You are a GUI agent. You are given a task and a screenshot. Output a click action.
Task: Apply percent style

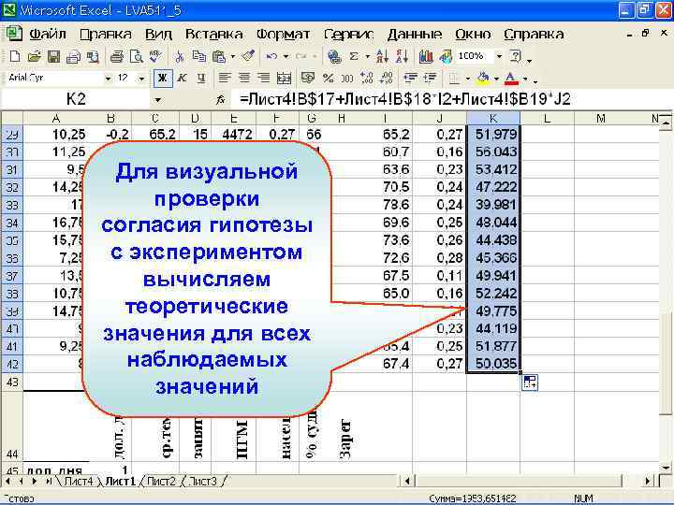click(328, 79)
